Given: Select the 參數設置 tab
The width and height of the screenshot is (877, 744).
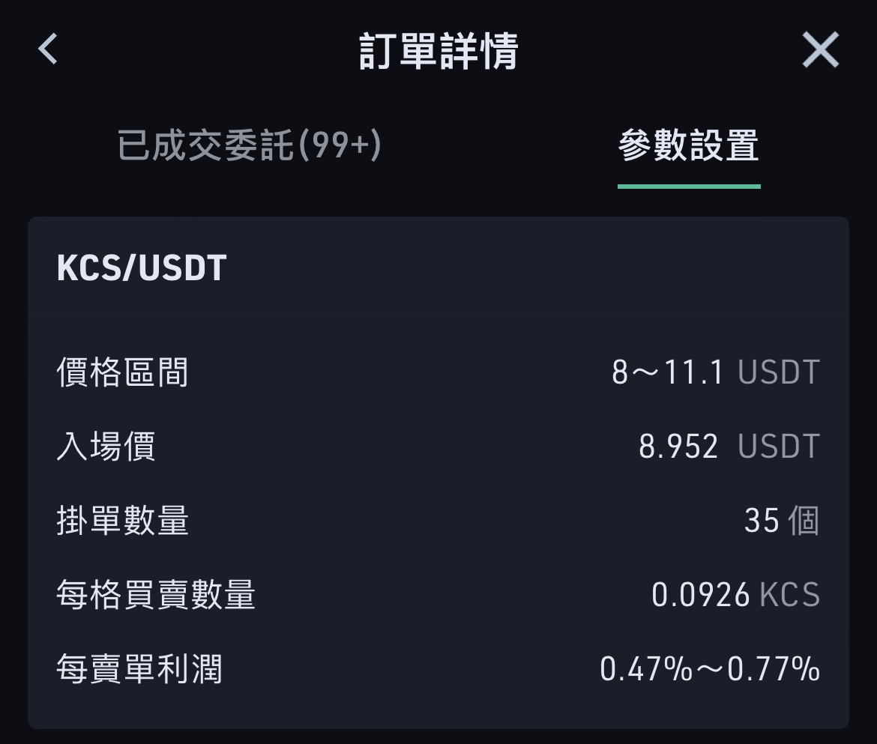Looking at the screenshot, I should [x=689, y=145].
